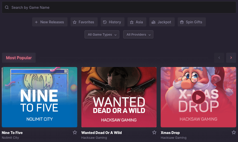Image resolution: width=238 pixels, height=142 pixels.
Task: Open the Nine To Five game thumbnail
Action: pos(39,97)
